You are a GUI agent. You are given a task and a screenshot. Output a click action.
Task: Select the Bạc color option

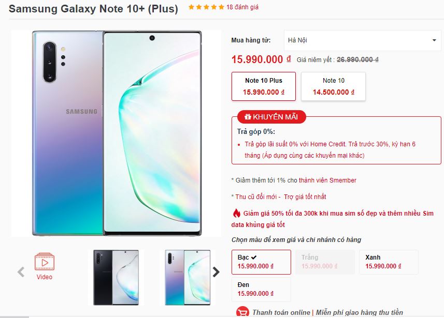261,262
